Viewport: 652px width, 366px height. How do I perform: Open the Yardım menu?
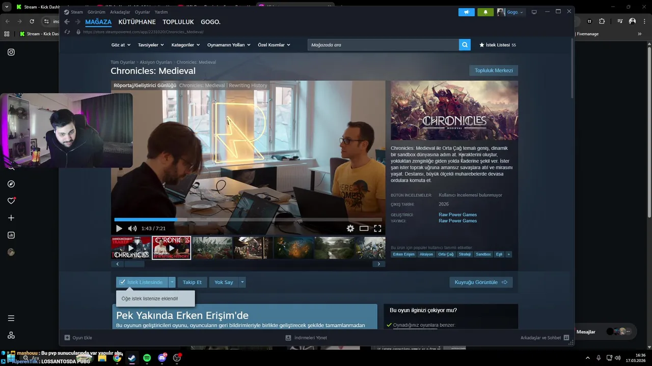[161, 12]
